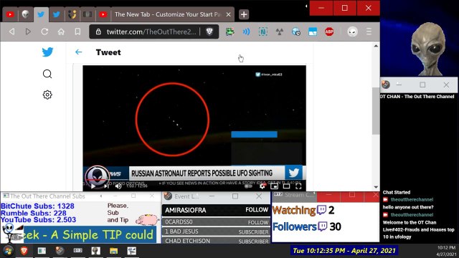Click the page scrollbar down arrow
The height and width of the screenshot is (258, 459).
point(376,187)
